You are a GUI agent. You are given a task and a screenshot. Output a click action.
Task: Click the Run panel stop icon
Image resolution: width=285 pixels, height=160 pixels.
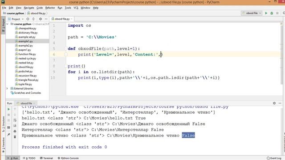[9, 115]
